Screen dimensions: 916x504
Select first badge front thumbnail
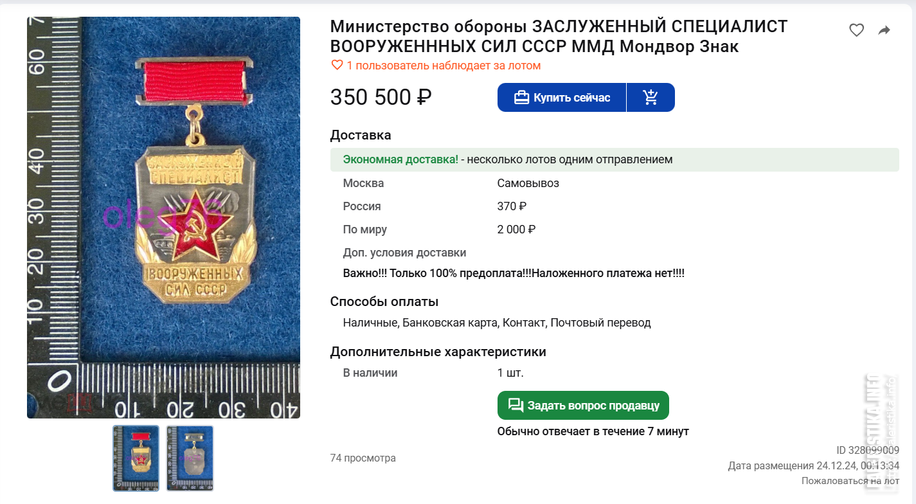[x=136, y=458]
